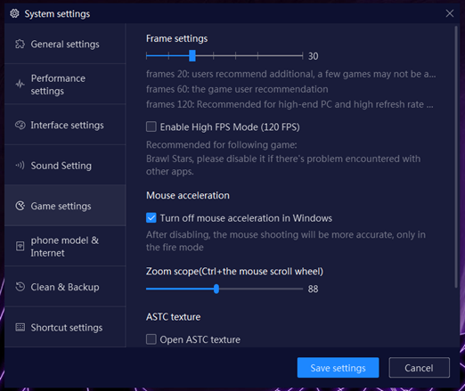Click the System settings gear icon

[x=14, y=13]
